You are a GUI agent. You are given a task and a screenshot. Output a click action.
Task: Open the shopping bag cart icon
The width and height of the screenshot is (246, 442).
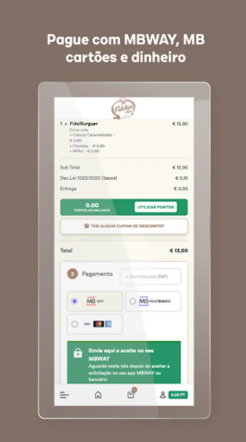coord(131,395)
